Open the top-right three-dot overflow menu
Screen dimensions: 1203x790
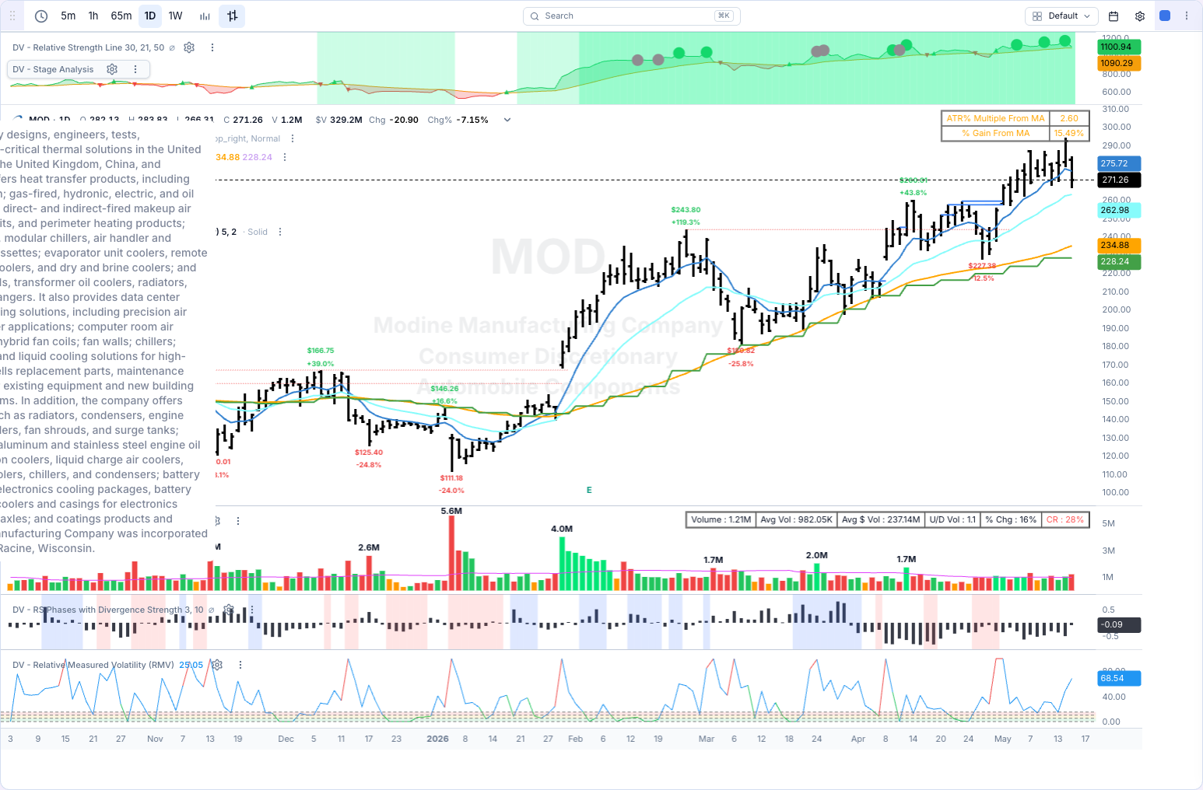point(1187,16)
